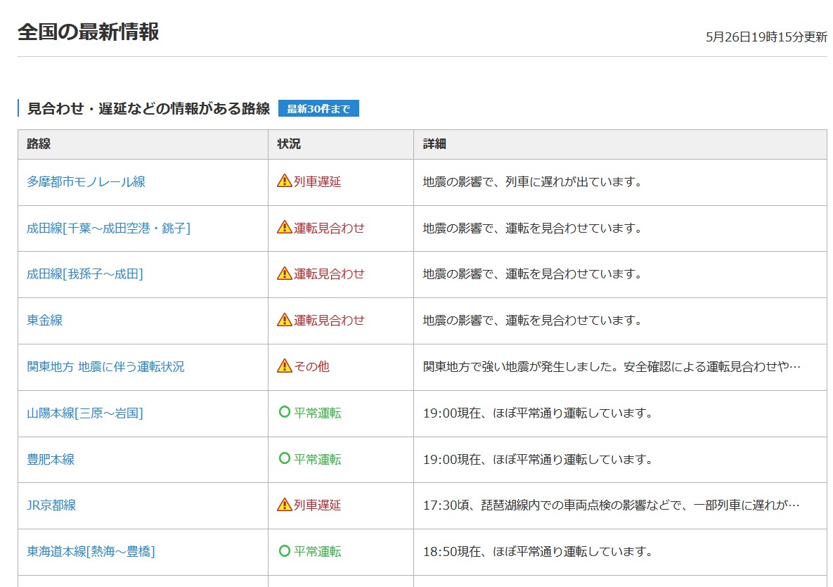This screenshot has width=833, height=587.
Task: Open 山陽本線[三原～岩国] link
Action: click(85, 413)
